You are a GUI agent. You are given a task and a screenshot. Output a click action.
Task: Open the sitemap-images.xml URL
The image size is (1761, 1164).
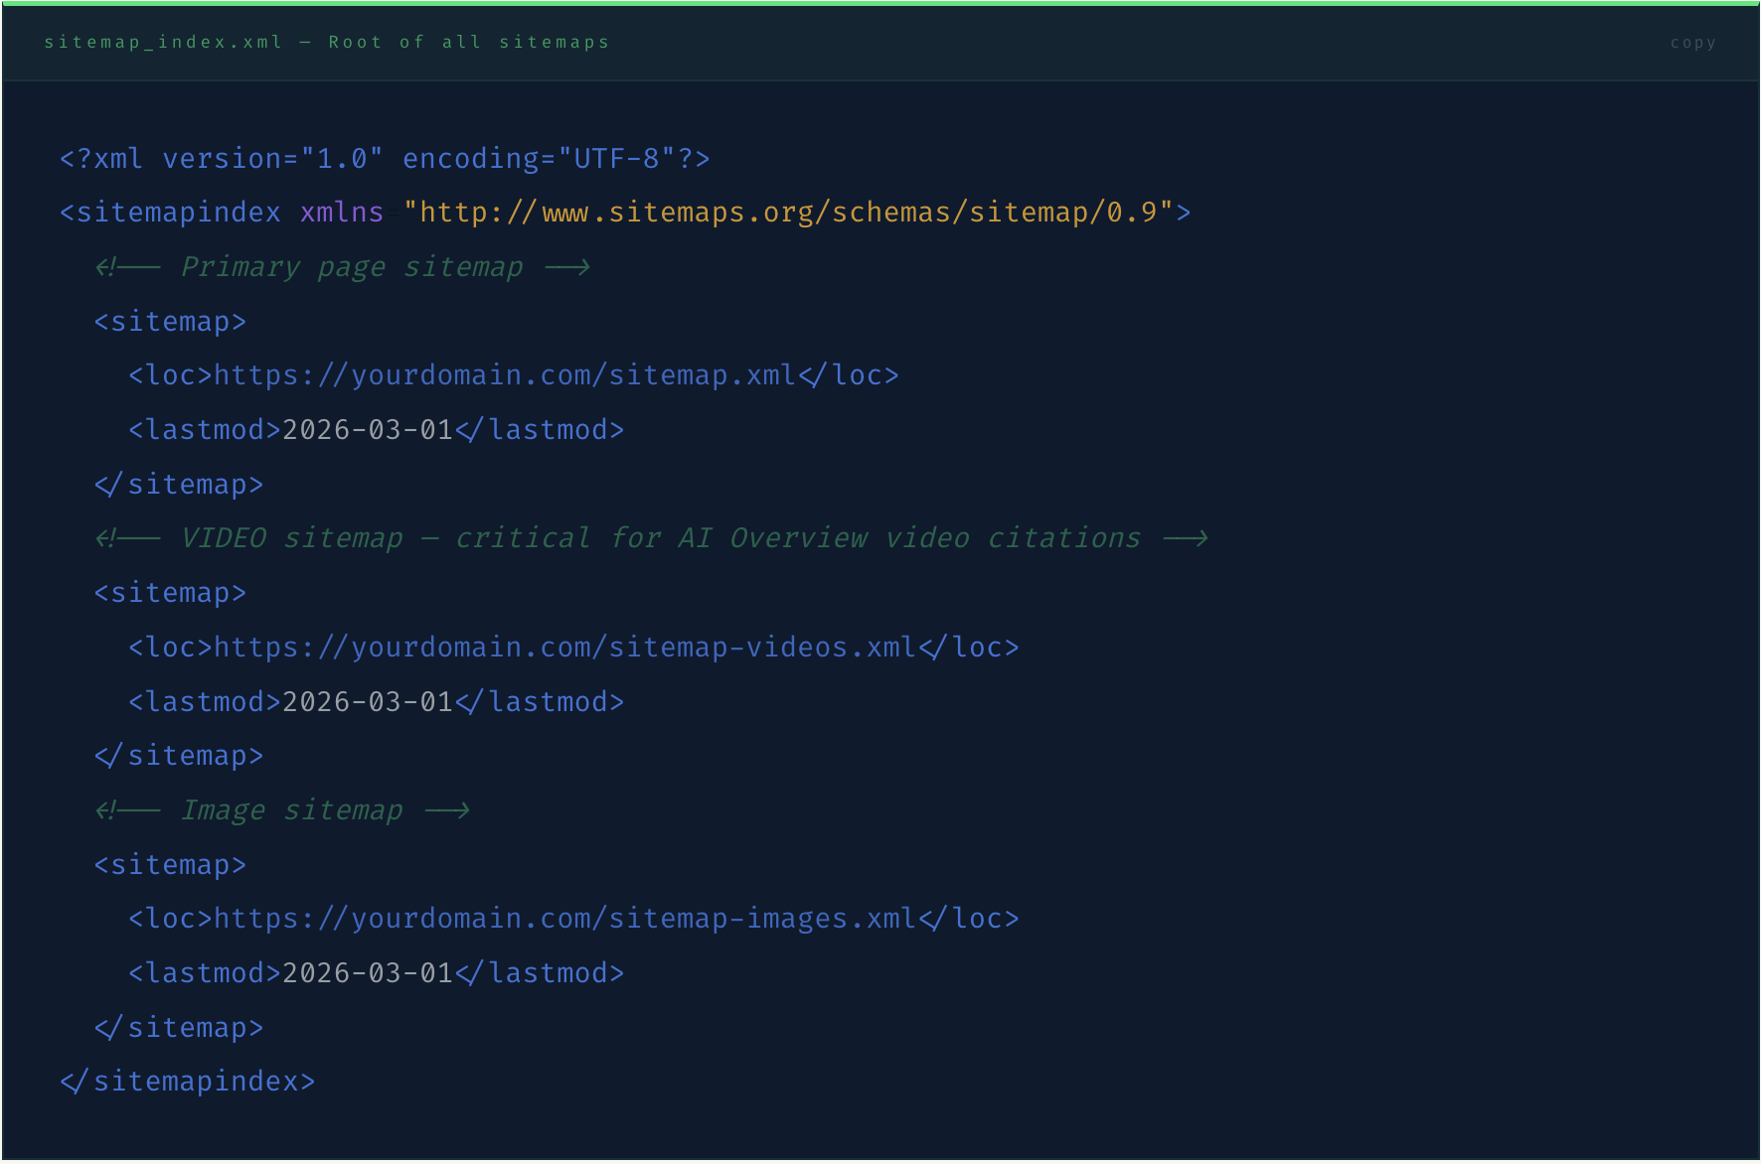(x=564, y=918)
